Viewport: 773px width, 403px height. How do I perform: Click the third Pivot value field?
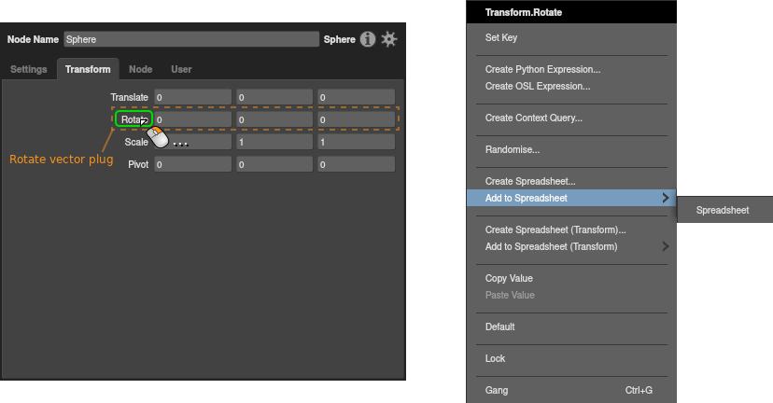pyautogui.click(x=355, y=164)
